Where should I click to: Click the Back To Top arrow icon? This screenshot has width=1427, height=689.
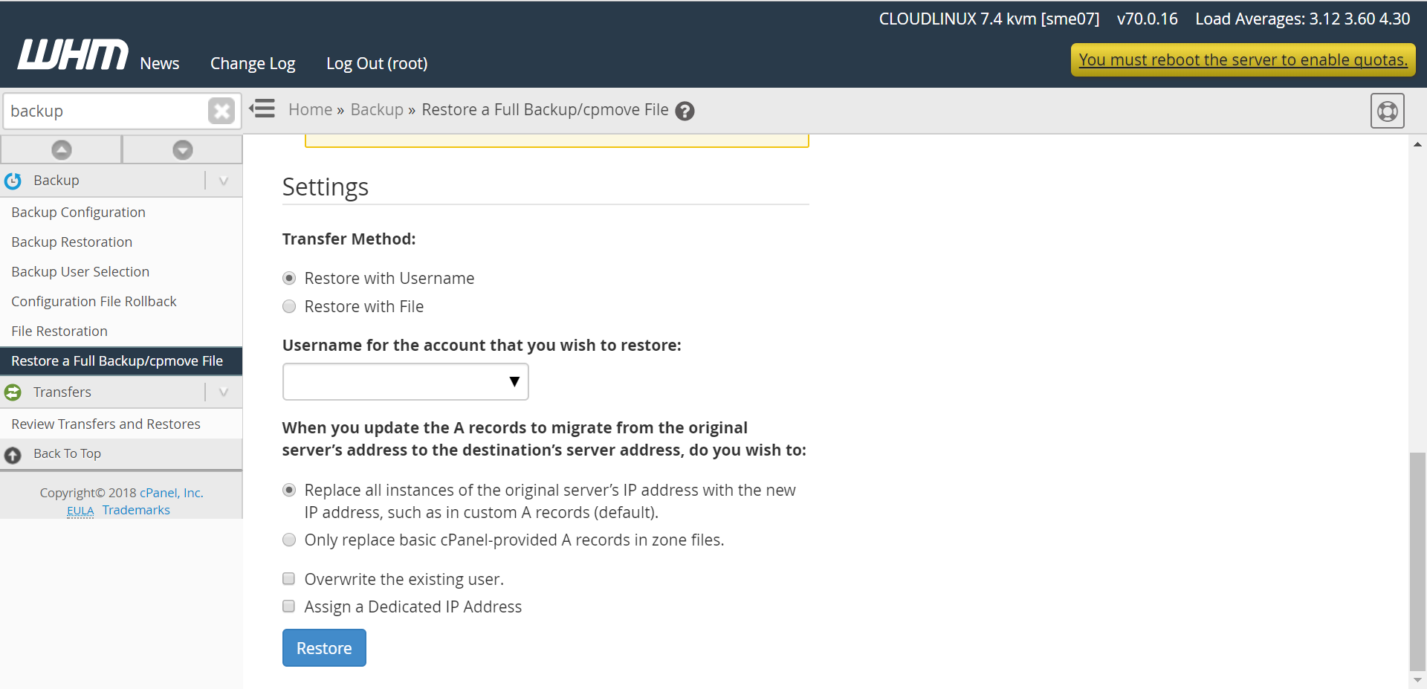click(x=13, y=455)
